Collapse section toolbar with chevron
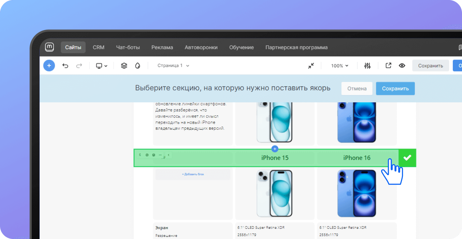 click(x=169, y=155)
